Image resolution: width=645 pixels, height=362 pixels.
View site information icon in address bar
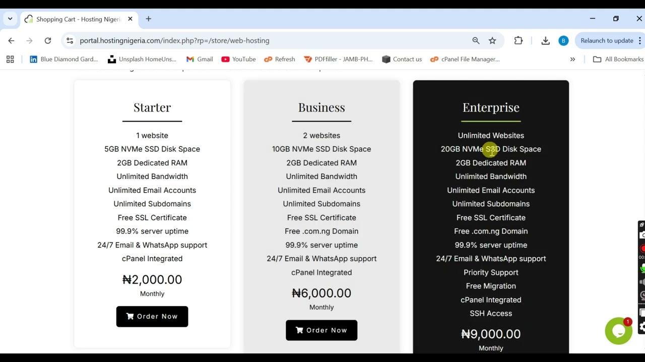(x=70, y=41)
